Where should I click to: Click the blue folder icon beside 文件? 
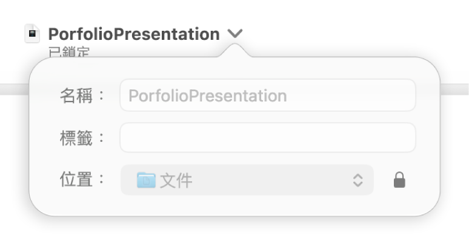(x=146, y=180)
